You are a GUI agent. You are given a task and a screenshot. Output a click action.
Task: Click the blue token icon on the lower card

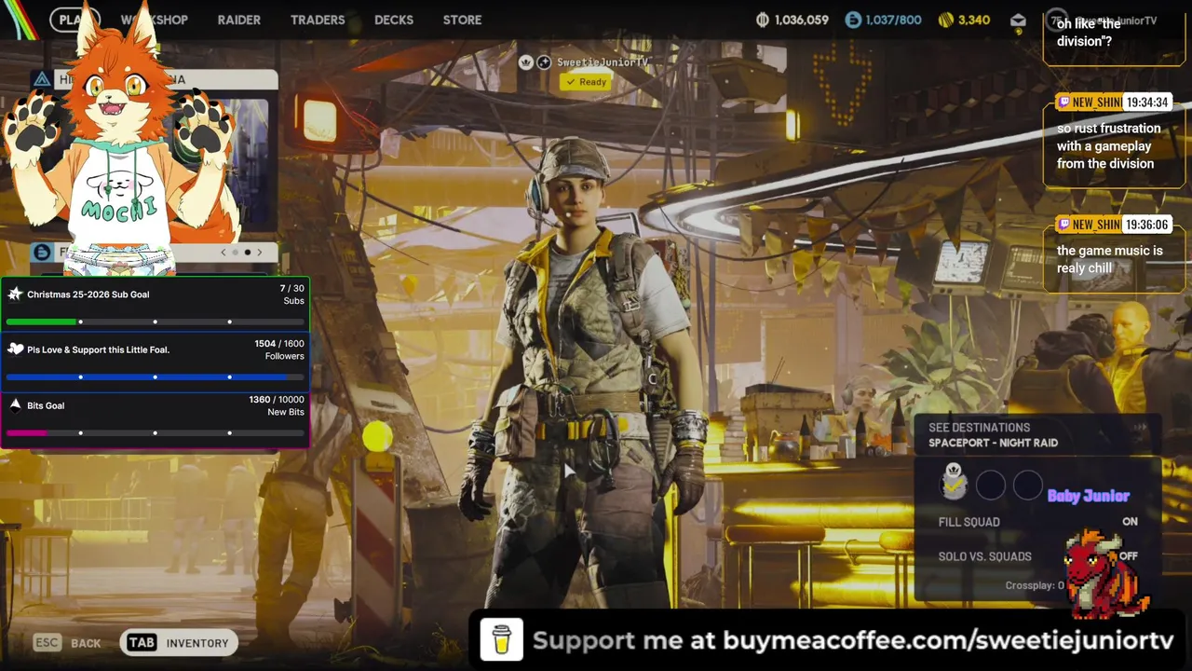tap(41, 252)
